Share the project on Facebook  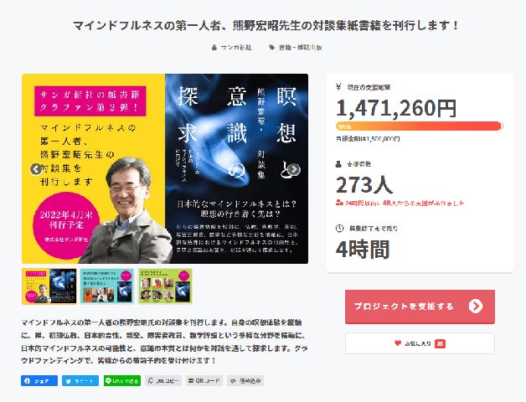coord(39,381)
